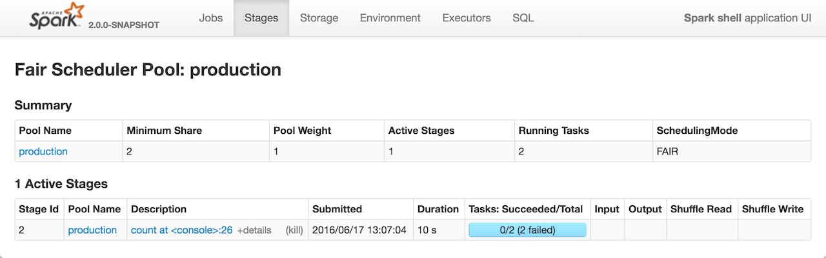The image size is (826, 258).
Task: Click the Shuffle Write column header
Action: click(x=772, y=209)
